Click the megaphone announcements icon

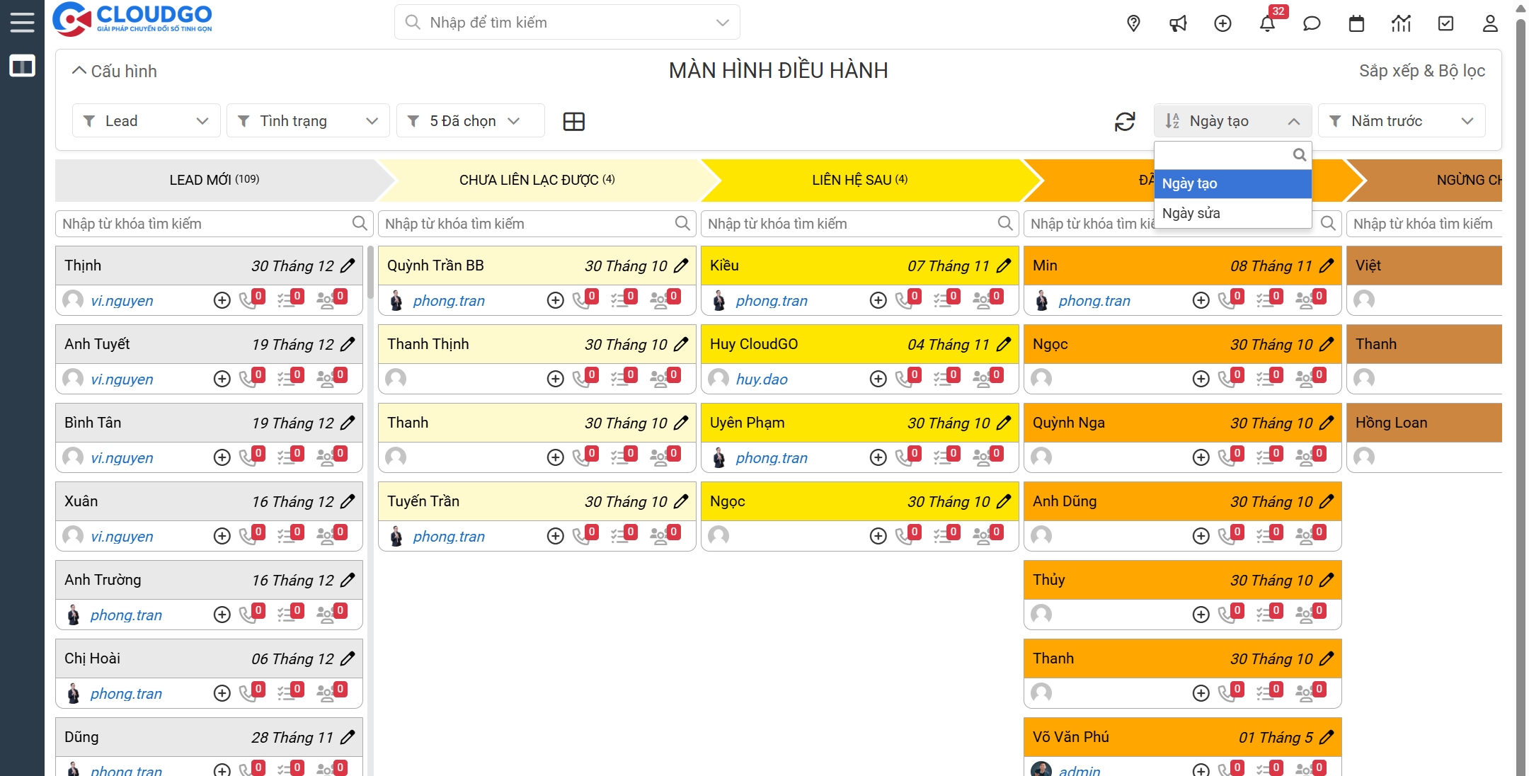tap(1178, 23)
